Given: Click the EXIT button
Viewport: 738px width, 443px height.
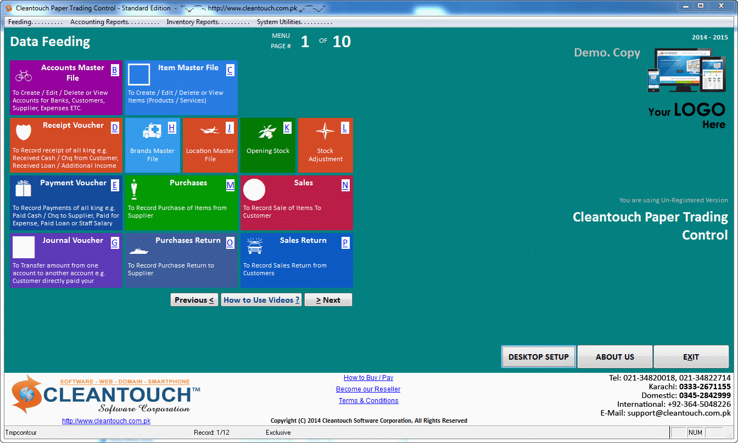Looking at the screenshot, I should click(691, 357).
